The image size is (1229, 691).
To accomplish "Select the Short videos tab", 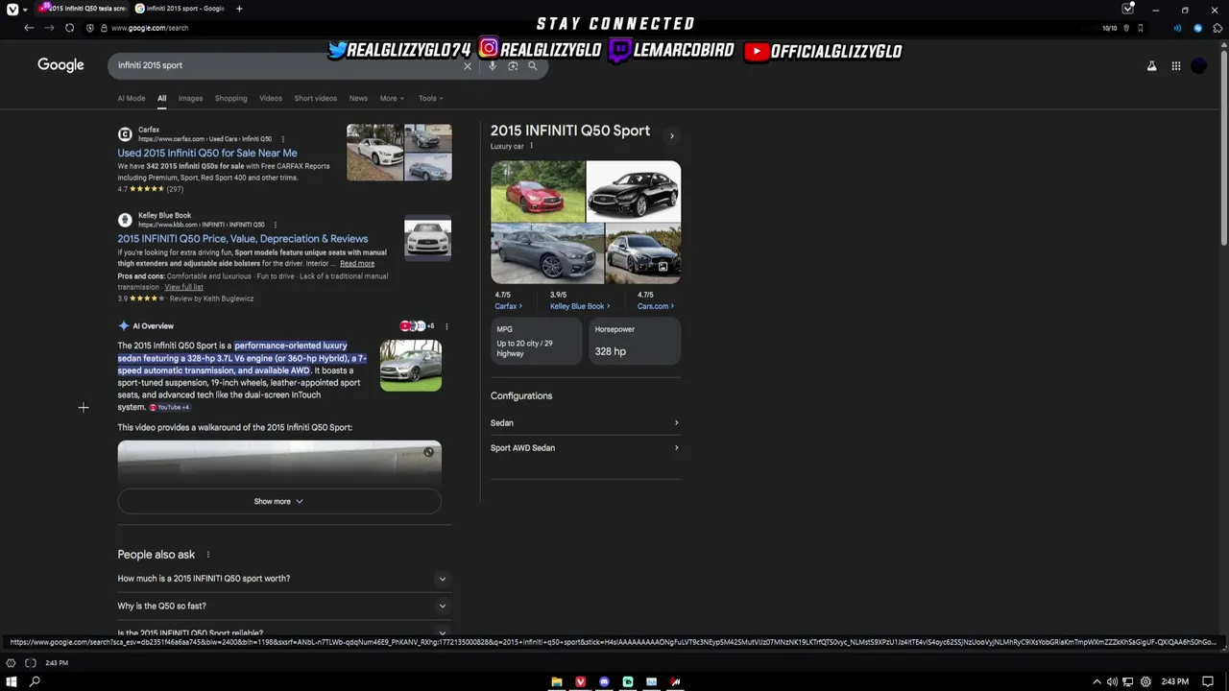I will click(316, 98).
